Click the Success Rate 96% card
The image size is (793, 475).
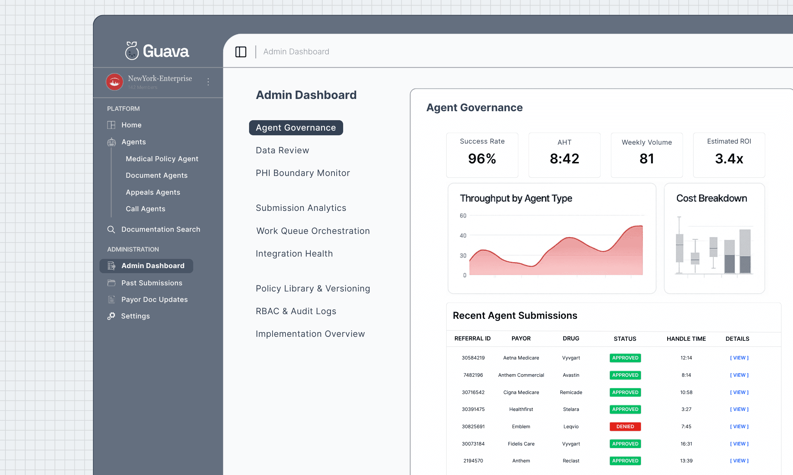(x=482, y=155)
